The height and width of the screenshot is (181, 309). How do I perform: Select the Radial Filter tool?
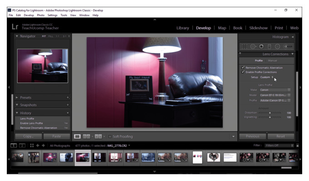pos(277,46)
